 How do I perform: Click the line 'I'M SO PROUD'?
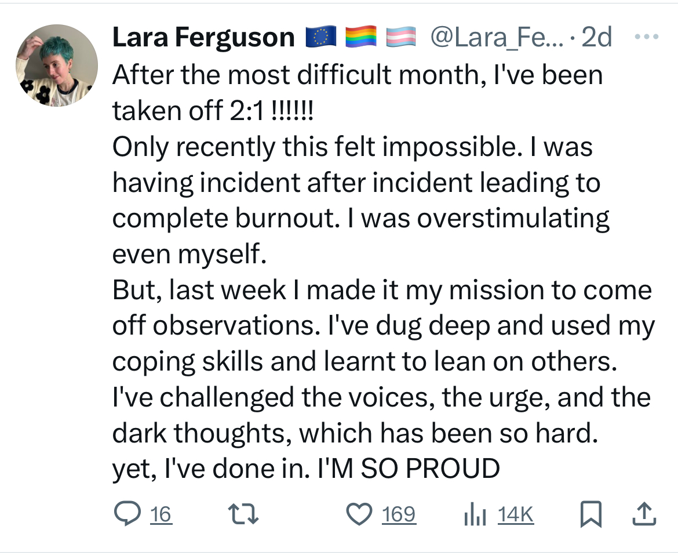(409, 469)
